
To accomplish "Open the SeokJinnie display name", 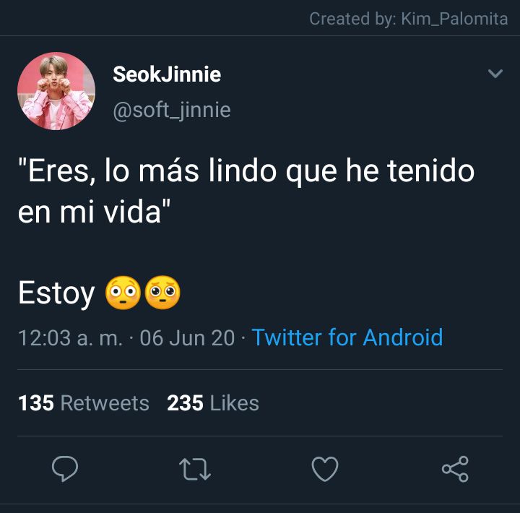I will pyautogui.click(x=167, y=74).
